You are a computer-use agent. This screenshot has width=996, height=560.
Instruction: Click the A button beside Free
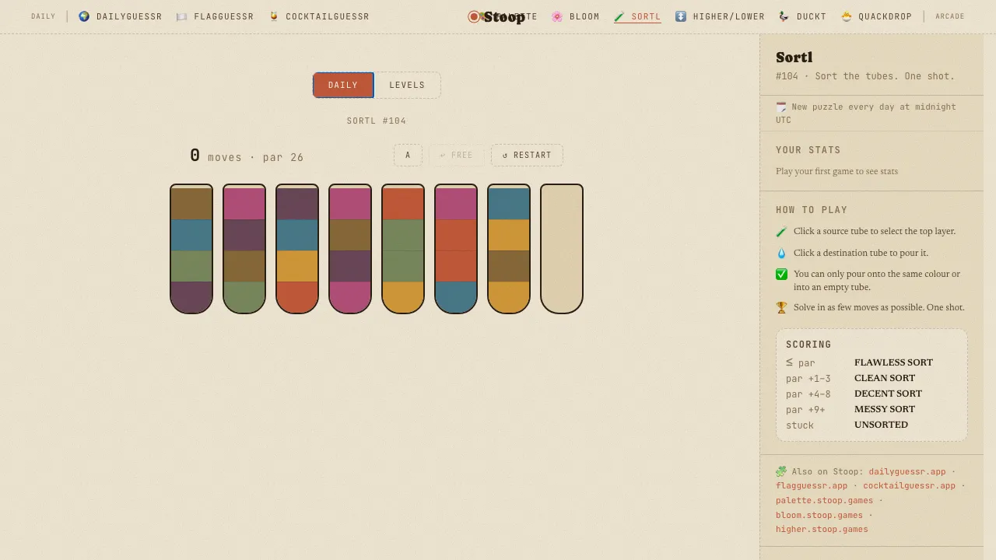coord(408,156)
